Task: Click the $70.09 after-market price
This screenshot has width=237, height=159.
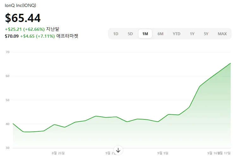Action: click(x=12, y=36)
